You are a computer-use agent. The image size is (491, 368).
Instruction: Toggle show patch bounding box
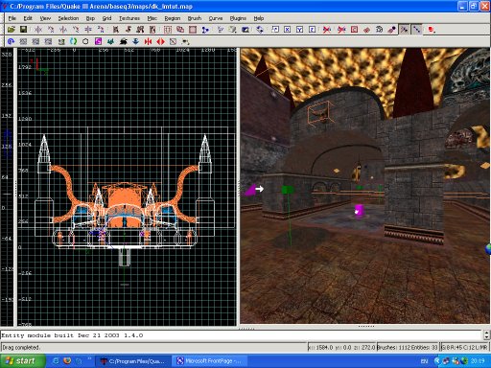pos(354,30)
